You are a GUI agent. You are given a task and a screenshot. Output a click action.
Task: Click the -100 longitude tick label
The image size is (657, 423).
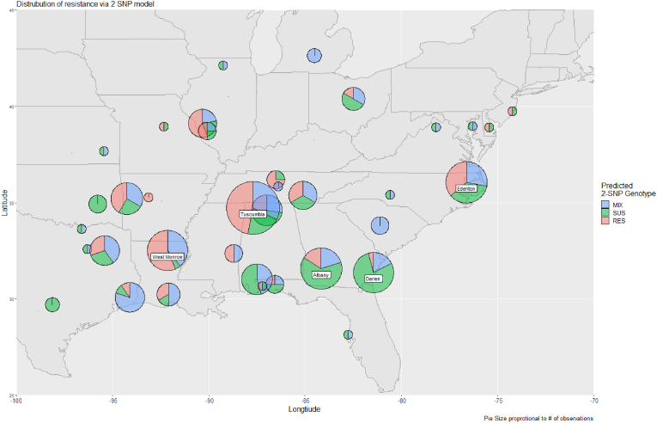(16, 401)
